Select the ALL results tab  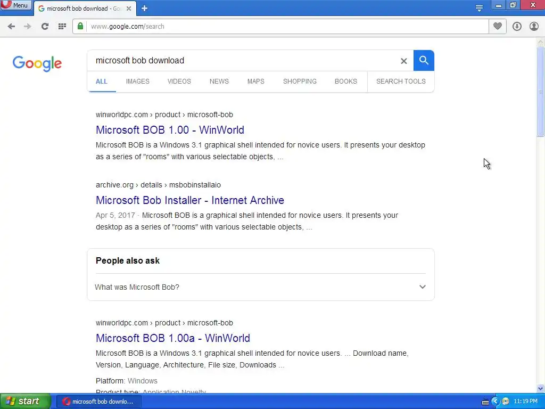tap(102, 81)
